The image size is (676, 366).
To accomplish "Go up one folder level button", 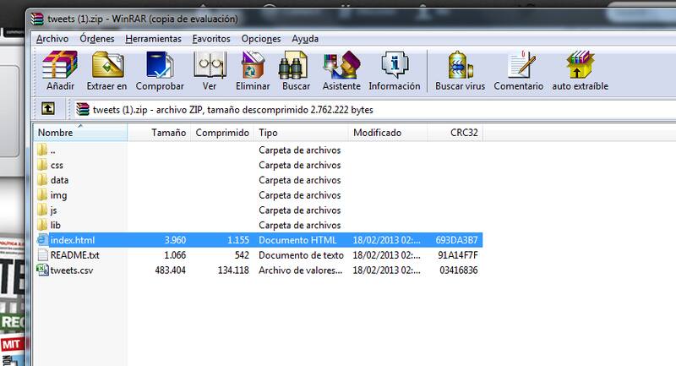I will [48, 109].
